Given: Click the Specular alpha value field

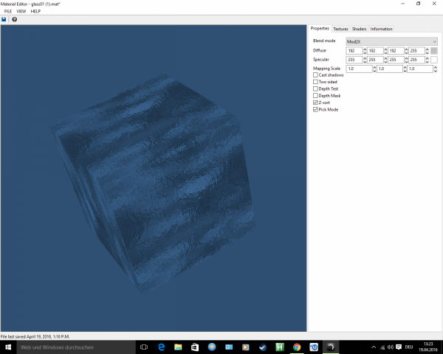Looking at the screenshot, I should pos(416,60).
